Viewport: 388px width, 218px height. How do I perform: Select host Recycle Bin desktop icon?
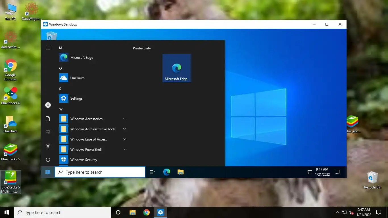click(373, 180)
